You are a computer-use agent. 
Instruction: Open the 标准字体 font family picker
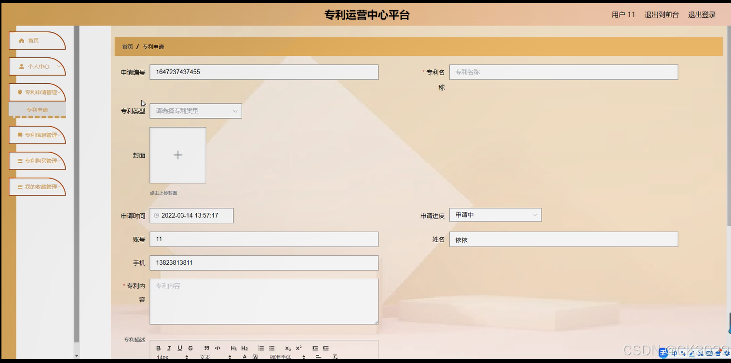(287, 358)
